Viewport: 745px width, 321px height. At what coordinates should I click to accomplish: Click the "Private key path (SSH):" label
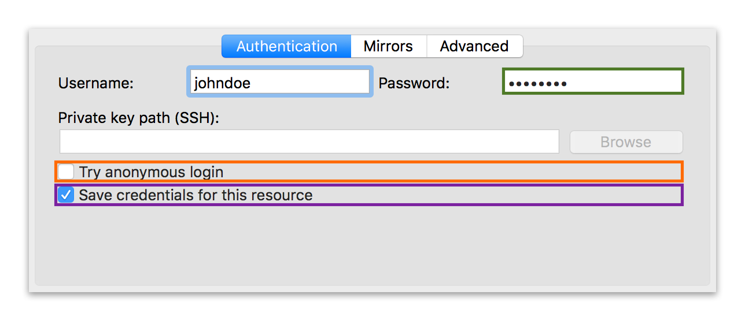click(x=139, y=118)
